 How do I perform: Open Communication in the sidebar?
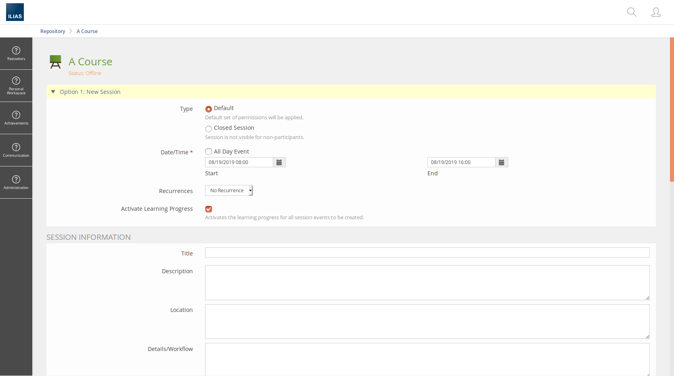click(x=16, y=150)
